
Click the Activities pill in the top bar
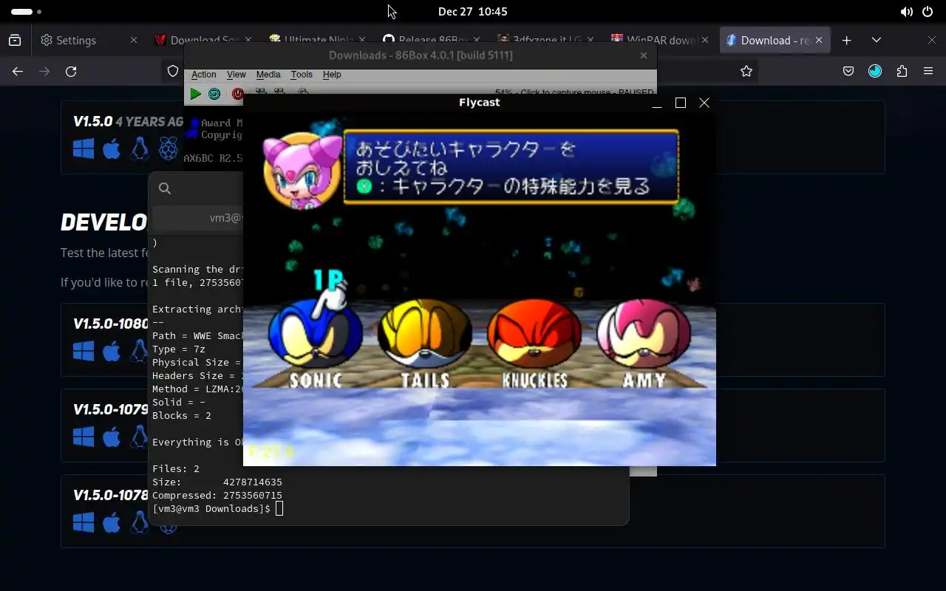(27, 12)
